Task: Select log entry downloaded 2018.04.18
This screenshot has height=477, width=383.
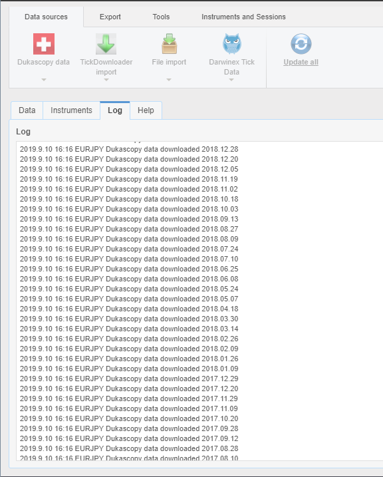Action: 129,309
